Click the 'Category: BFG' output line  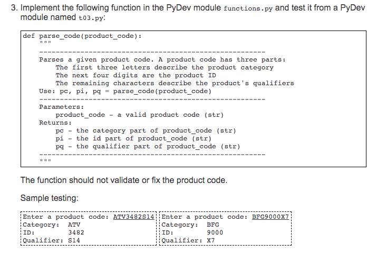click(x=190, y=225)
